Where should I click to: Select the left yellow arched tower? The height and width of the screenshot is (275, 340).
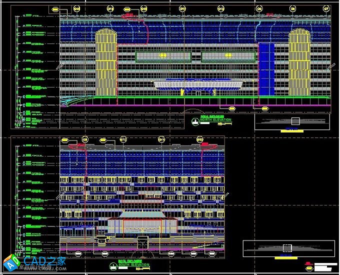[x=106, y=62]
